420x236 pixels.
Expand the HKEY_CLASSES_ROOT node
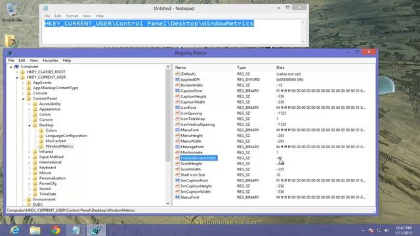point(16,72)
